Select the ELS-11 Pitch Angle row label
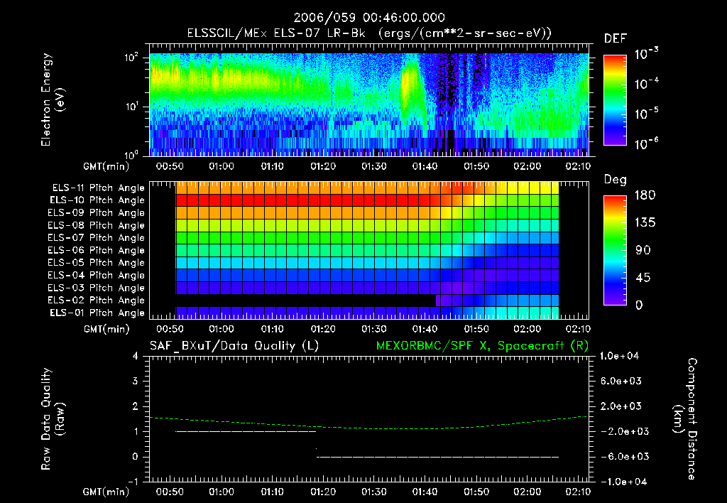This screenshot has width=727, height=503. (98, 188)
